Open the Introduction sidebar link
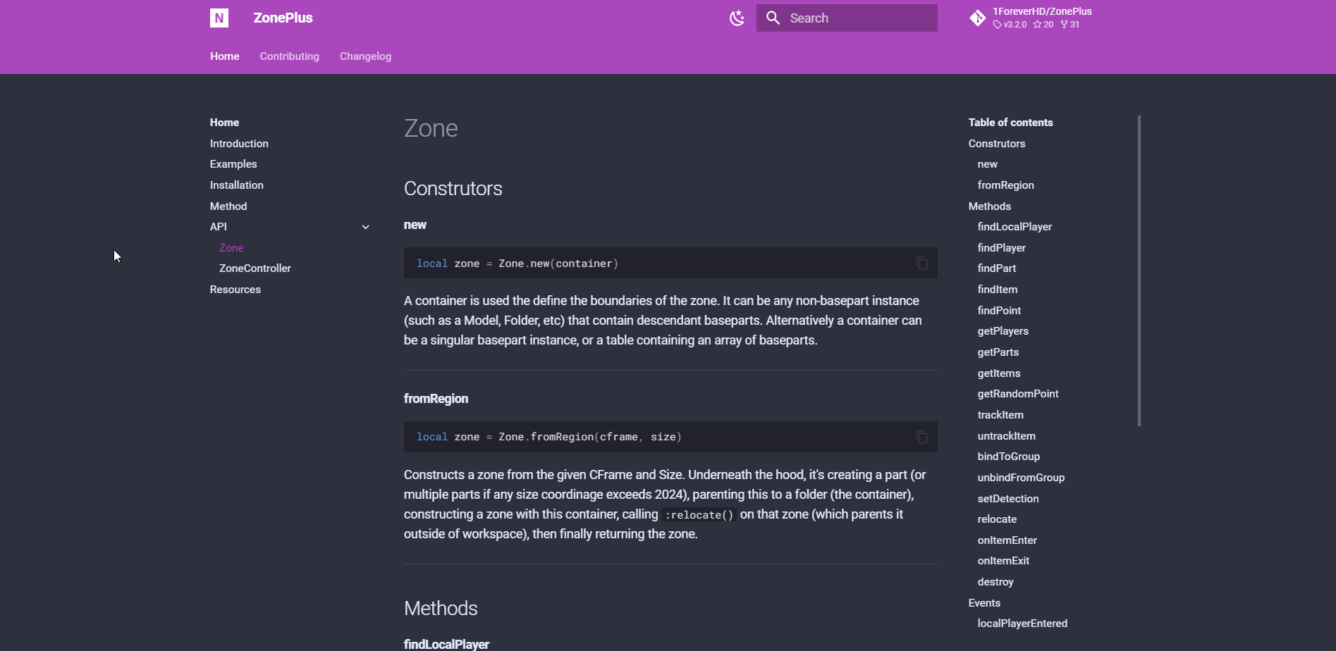Image resolution: width=1336 pixels, height=651 pixels. pos(238,143)
